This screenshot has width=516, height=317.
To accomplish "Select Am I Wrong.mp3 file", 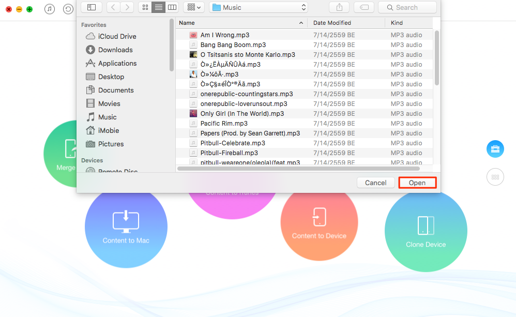I will coord(304,35).
